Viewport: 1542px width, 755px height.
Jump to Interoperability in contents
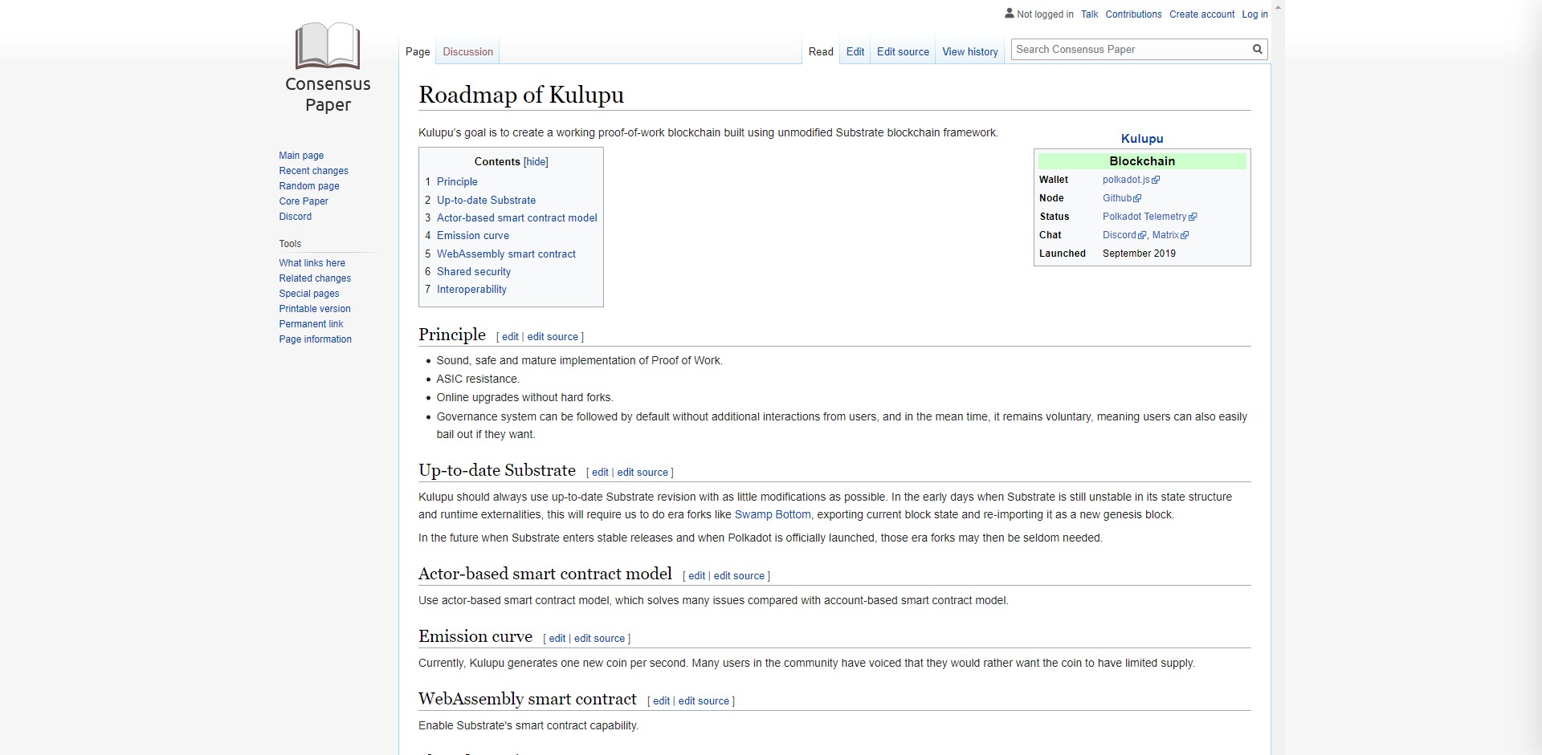pyautogui.click(x=471, y=290)
